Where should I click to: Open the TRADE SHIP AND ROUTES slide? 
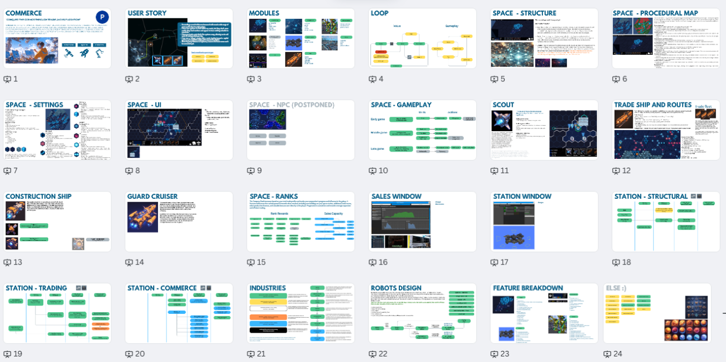(666, 130)
